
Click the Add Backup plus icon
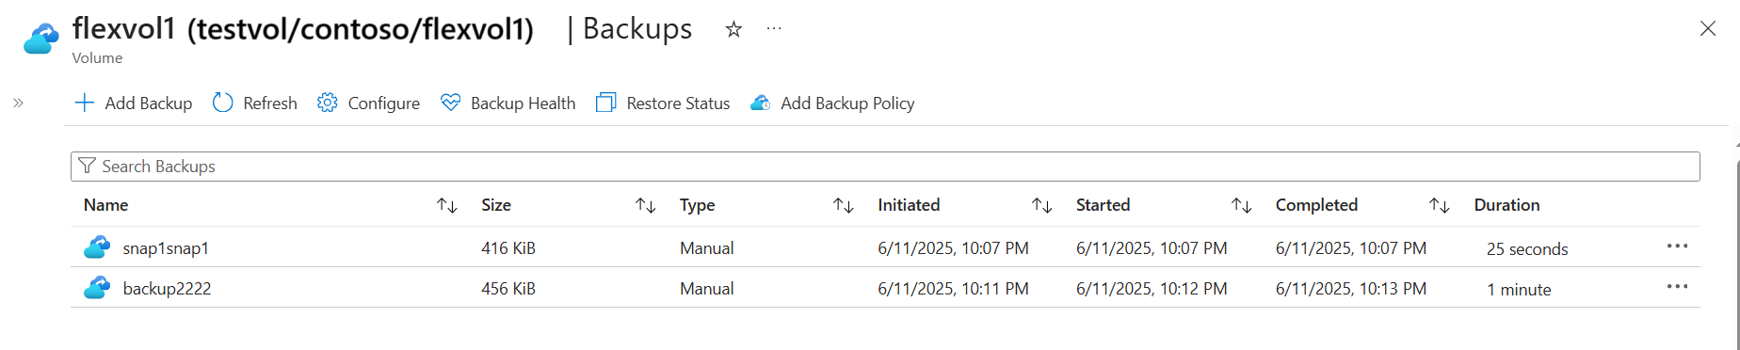pos(85,103)
